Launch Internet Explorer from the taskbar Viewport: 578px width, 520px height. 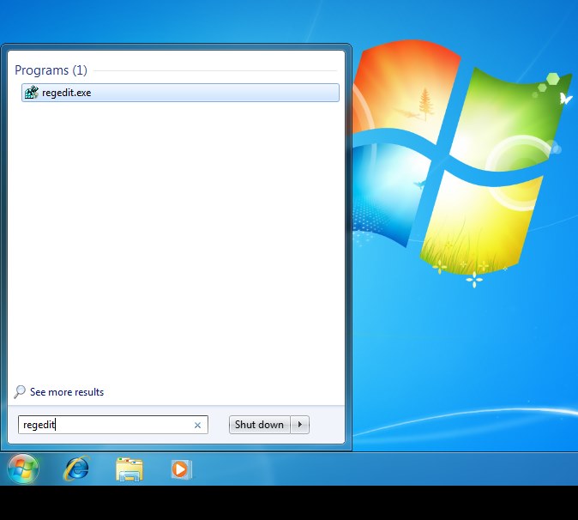(x=76, y=469)
